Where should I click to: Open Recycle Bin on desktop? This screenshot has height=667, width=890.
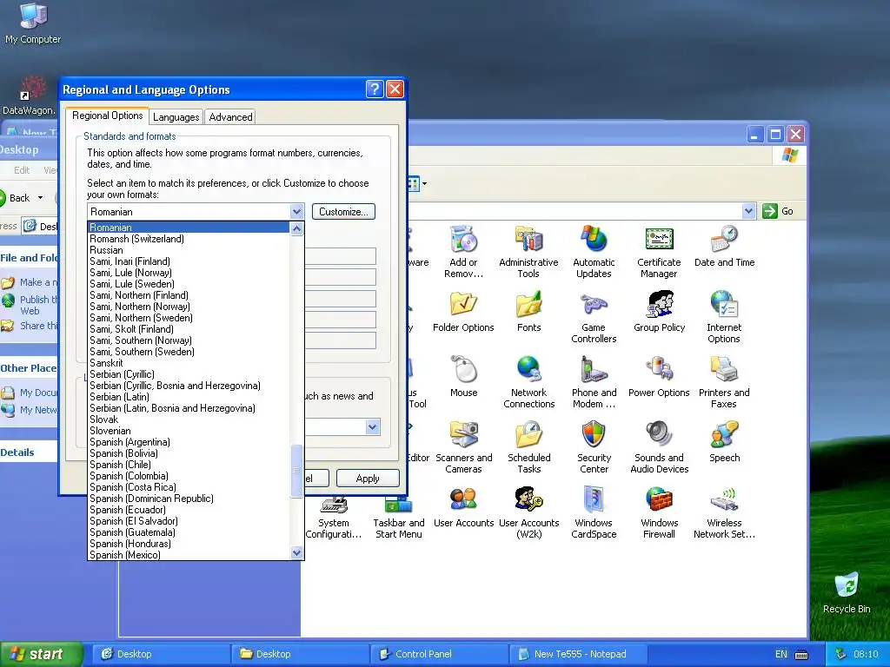(x=847, y=592)
